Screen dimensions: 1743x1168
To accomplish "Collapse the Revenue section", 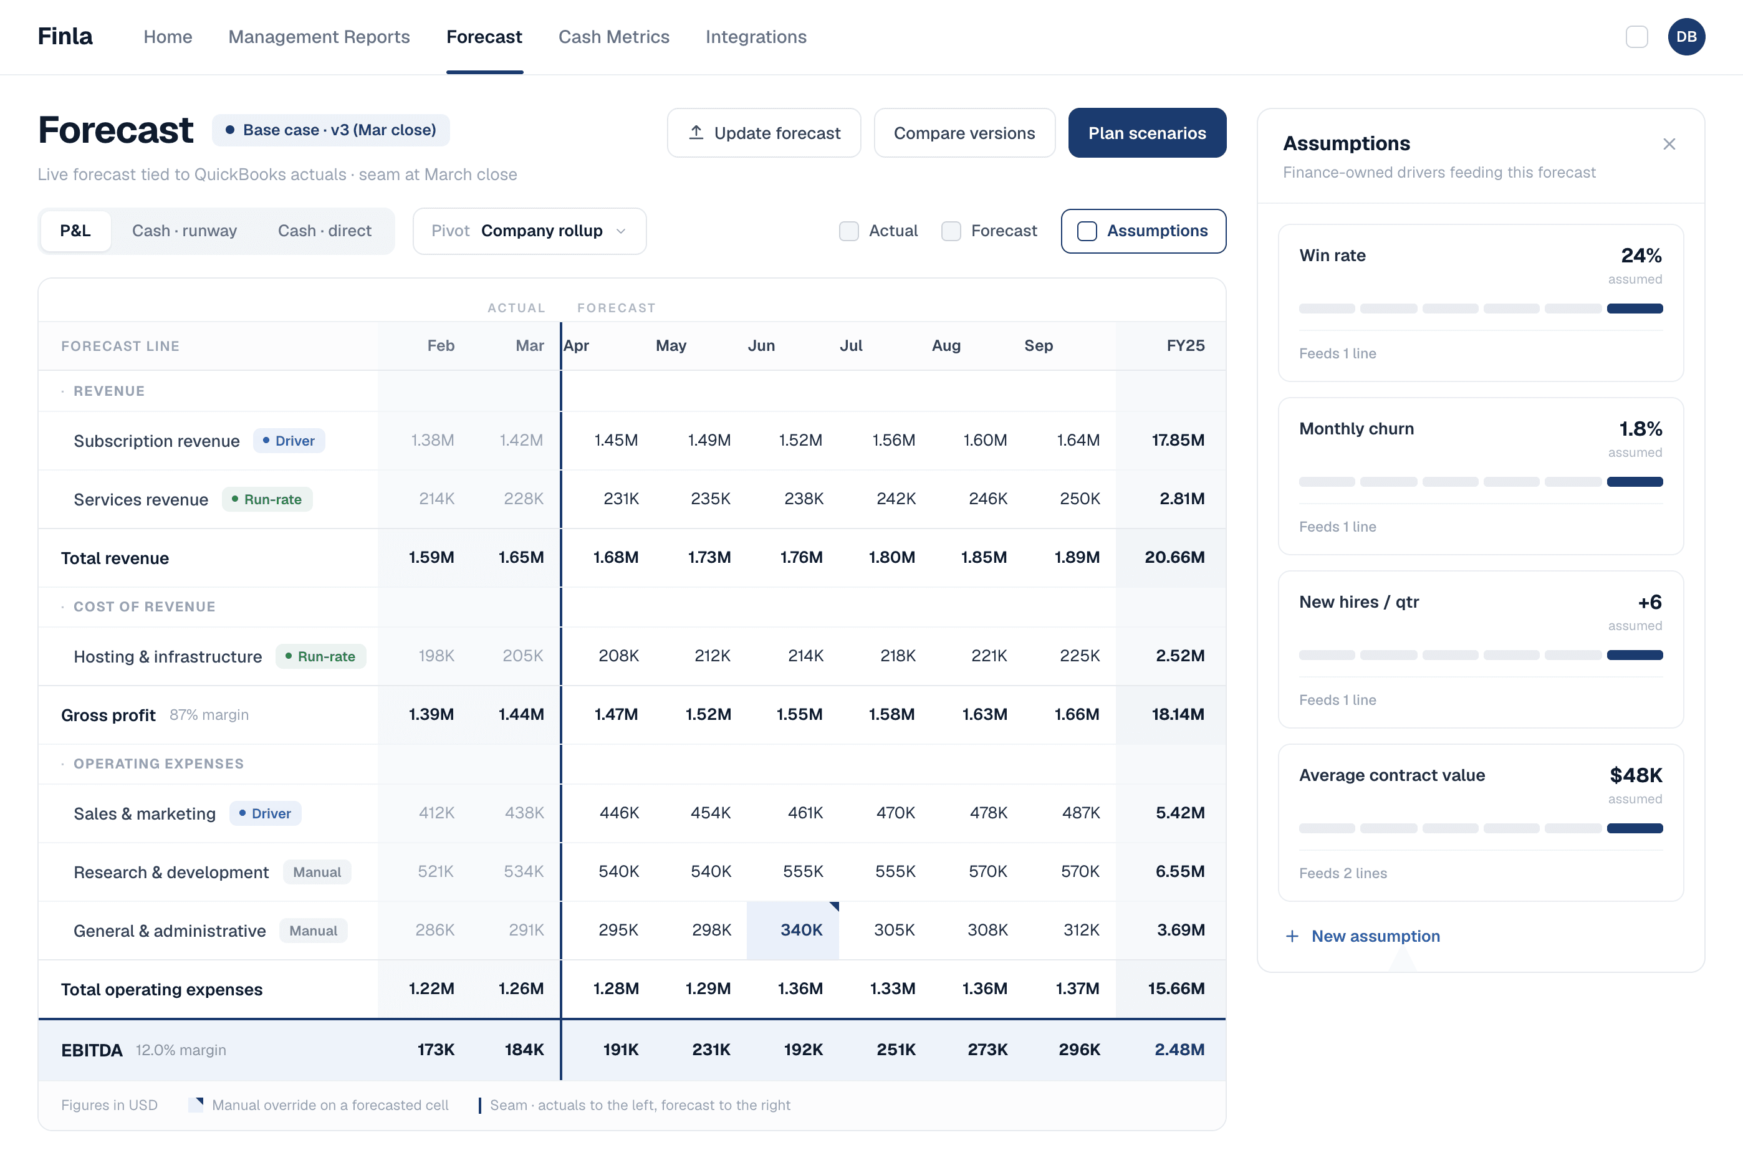I will pyautogui.click(x=62, y=392).
